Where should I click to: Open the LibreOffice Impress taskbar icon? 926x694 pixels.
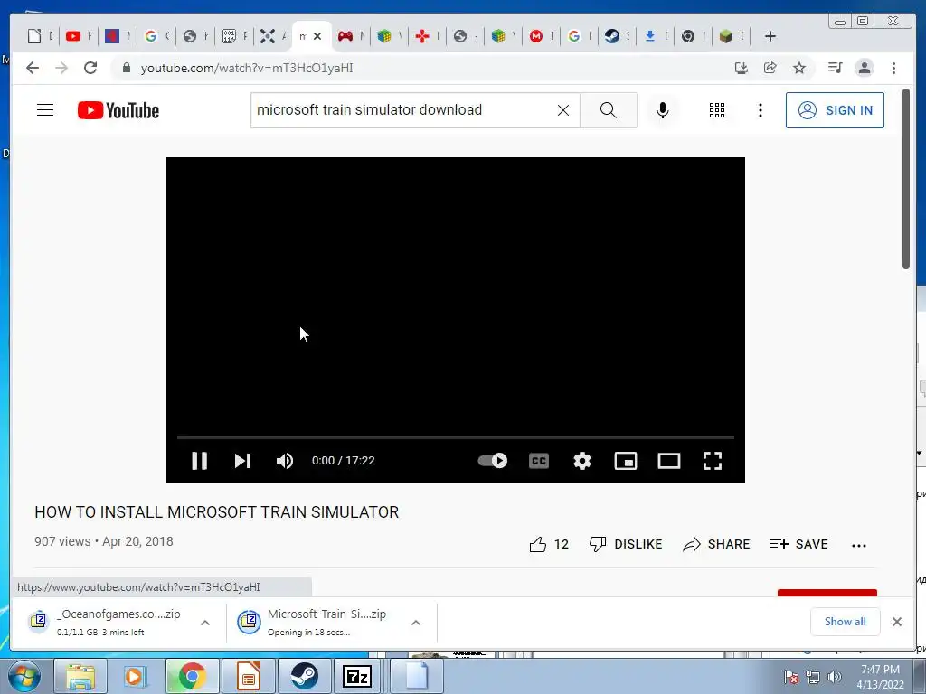[248, 676]
